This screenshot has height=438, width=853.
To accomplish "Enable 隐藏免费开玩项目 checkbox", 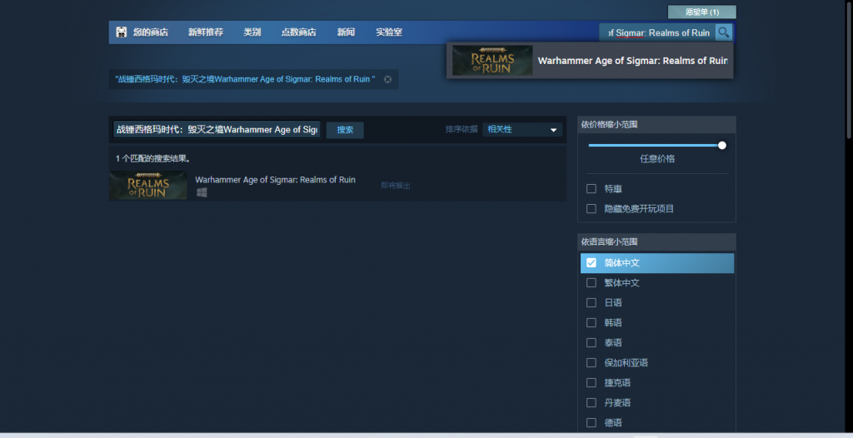I will click(591, 209).
